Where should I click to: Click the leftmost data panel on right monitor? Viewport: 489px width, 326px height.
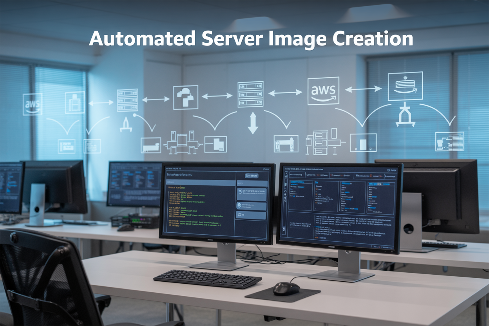coord(301,195)
